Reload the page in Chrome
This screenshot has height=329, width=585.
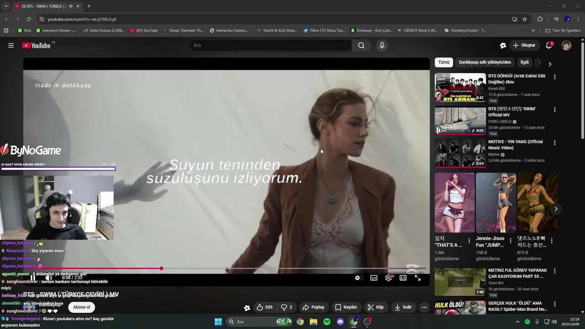pyautogui.click(x=28, y=19)
